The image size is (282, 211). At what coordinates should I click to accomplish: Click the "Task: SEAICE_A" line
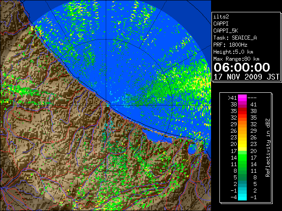[235, 38]
